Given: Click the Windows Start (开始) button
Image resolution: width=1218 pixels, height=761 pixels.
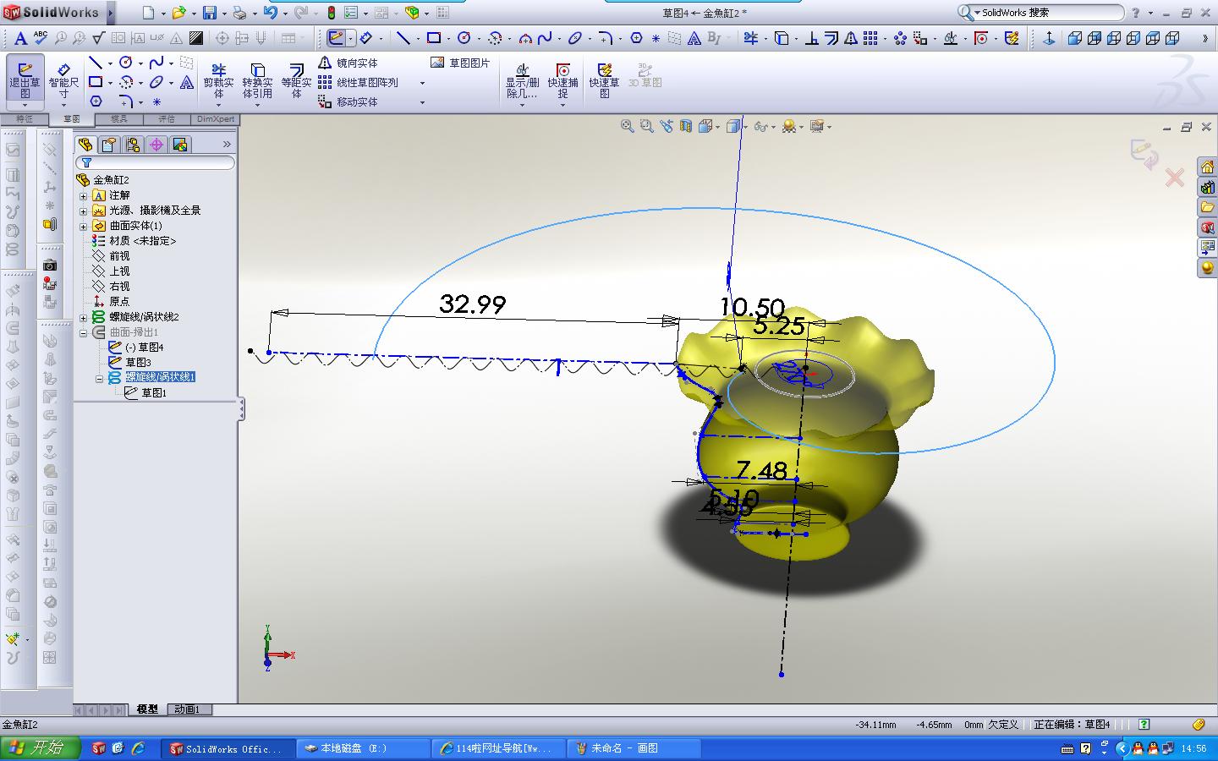Looking at the screenshot, I should click(40, 748).
